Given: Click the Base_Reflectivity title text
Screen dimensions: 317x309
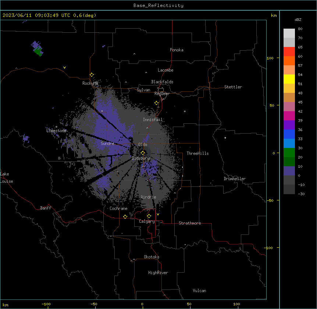Looking at the screenshot, I should point(158,6).
